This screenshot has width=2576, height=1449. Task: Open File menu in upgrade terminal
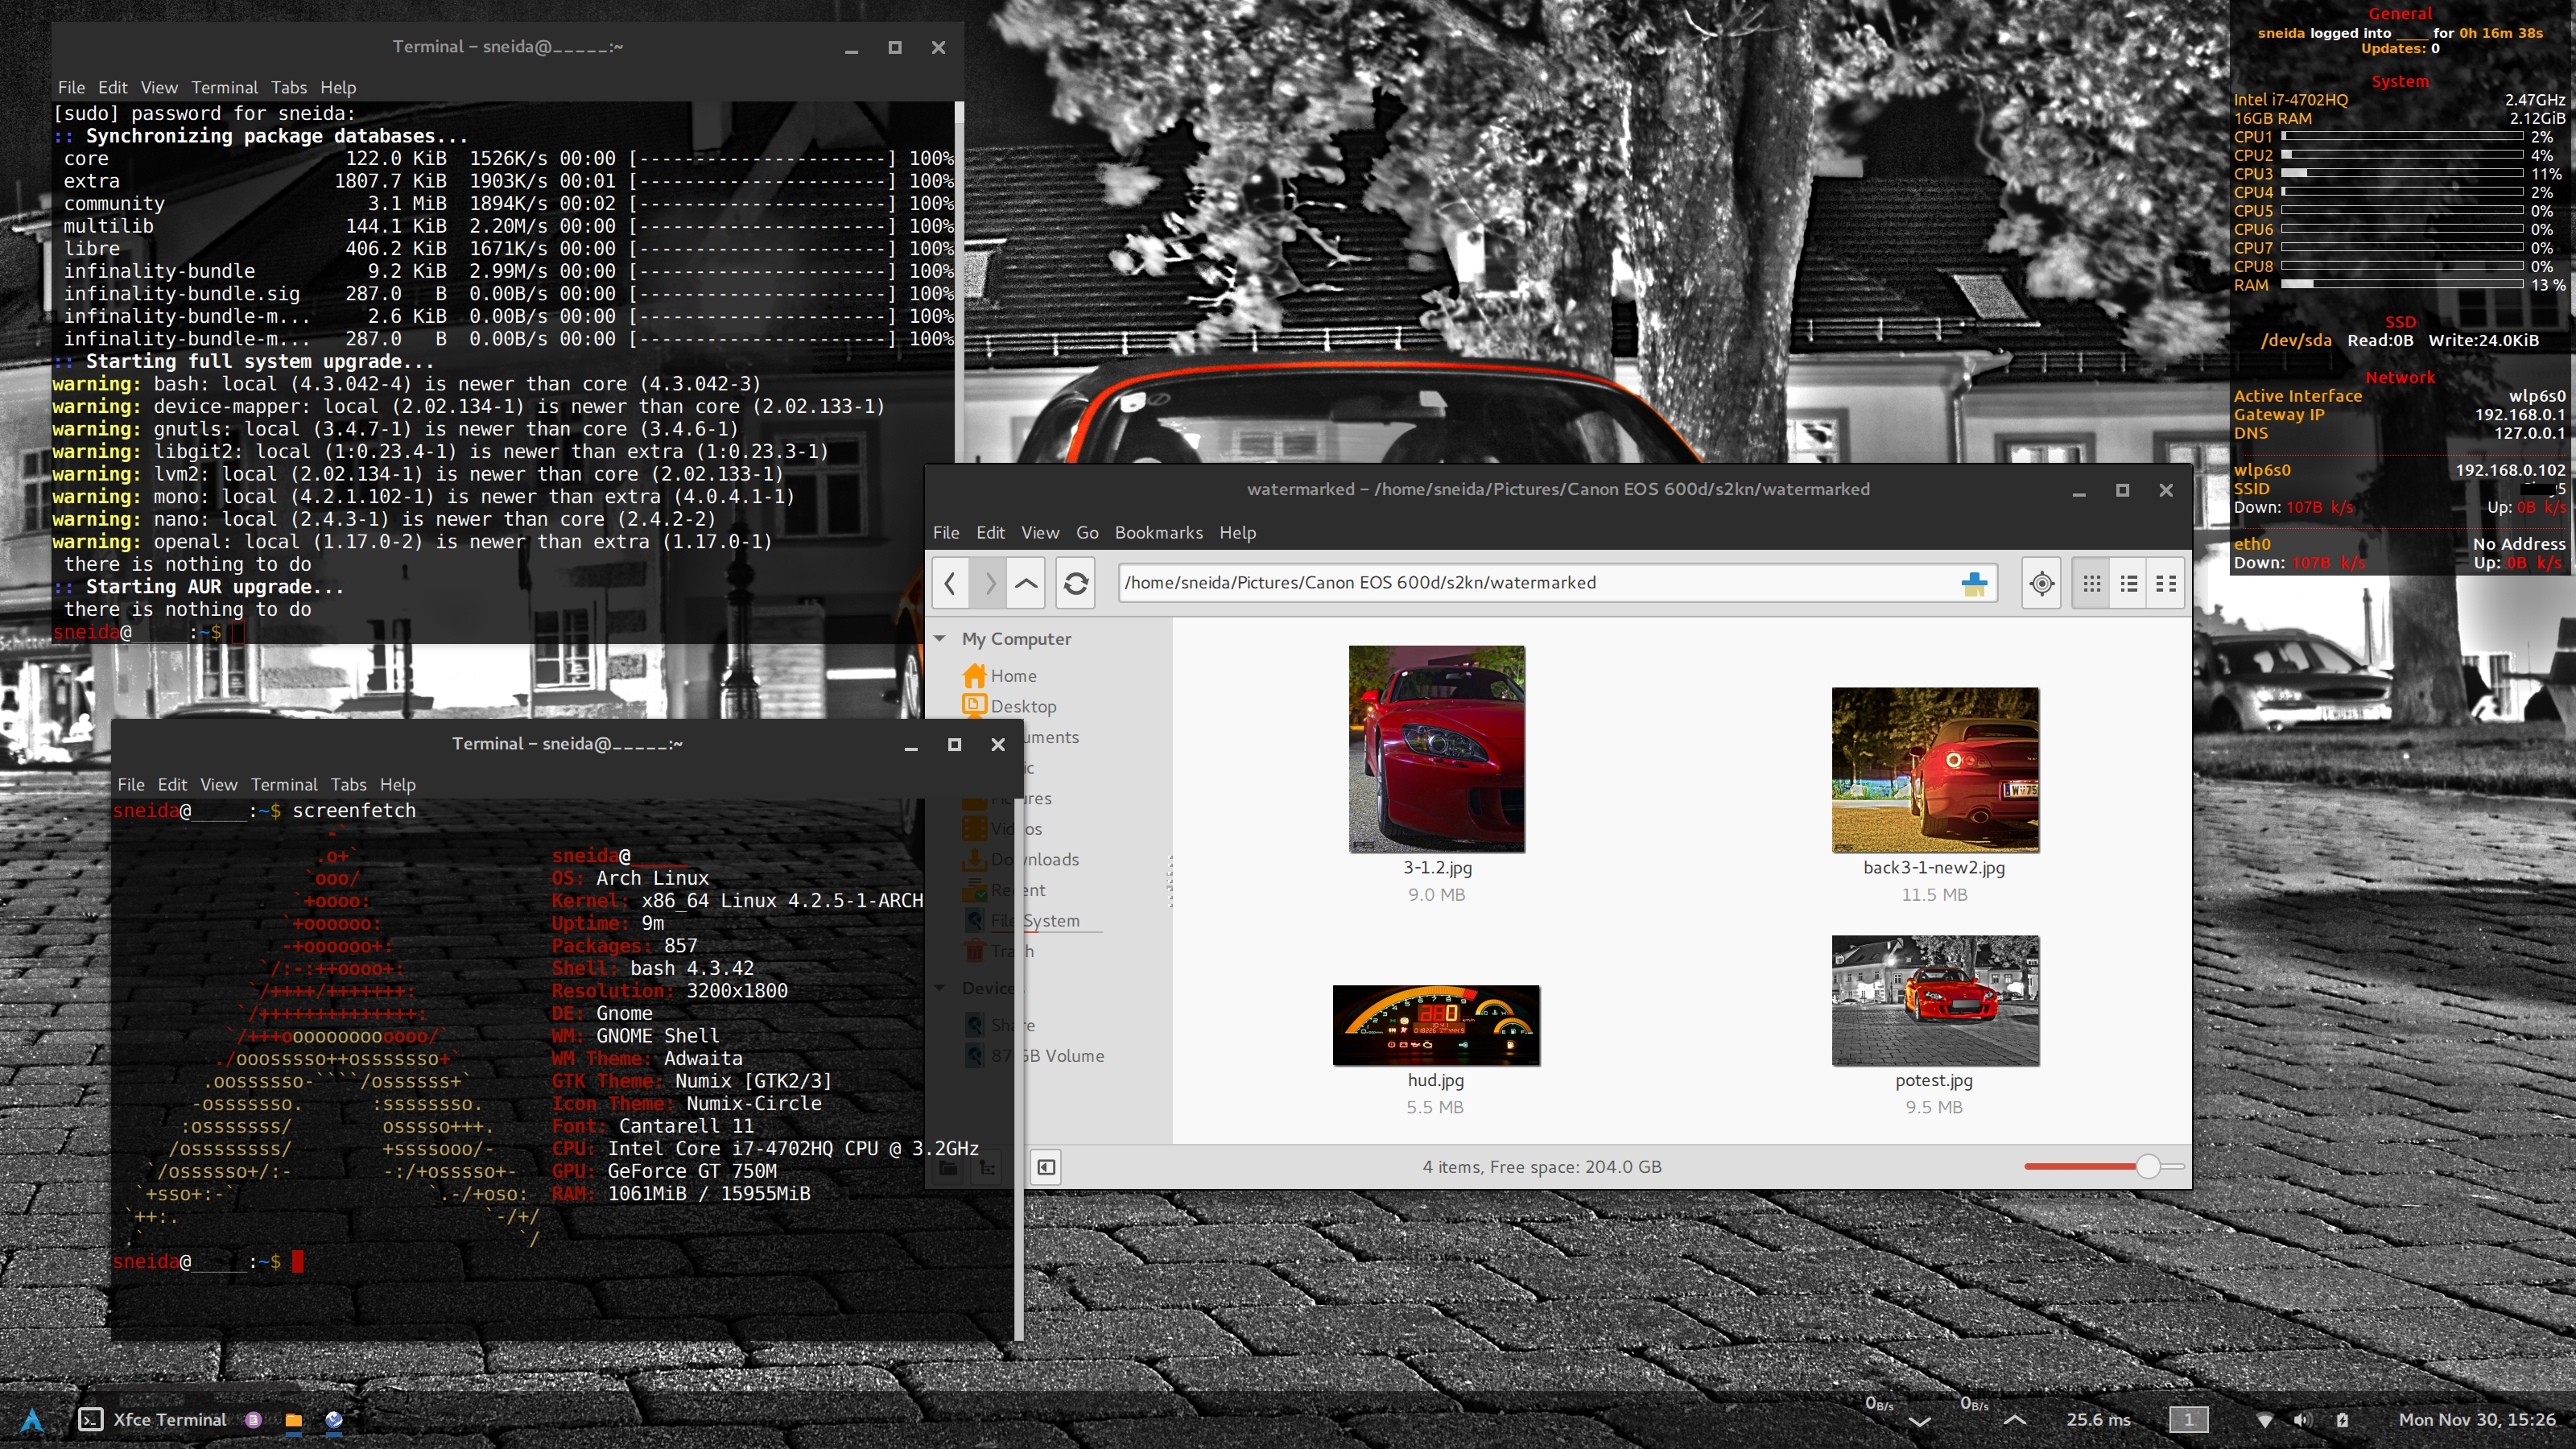tap(71, 88)
